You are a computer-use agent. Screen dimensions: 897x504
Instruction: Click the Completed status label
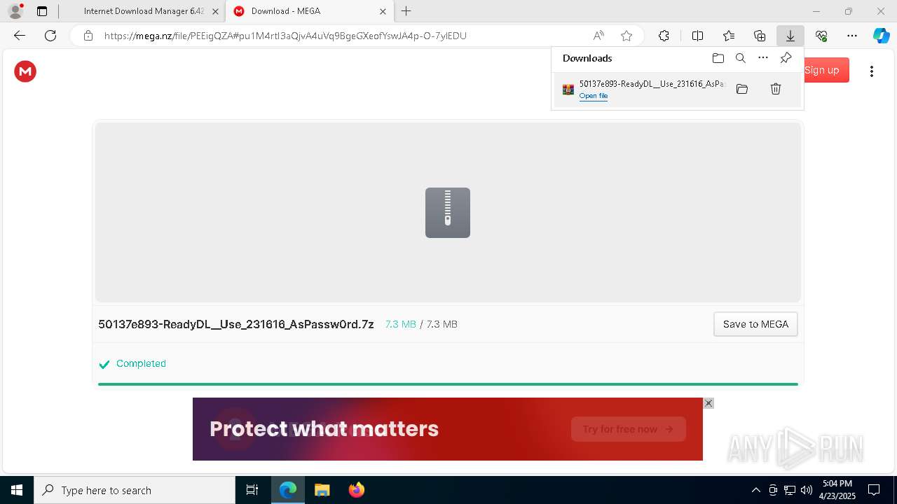point(141,363)
